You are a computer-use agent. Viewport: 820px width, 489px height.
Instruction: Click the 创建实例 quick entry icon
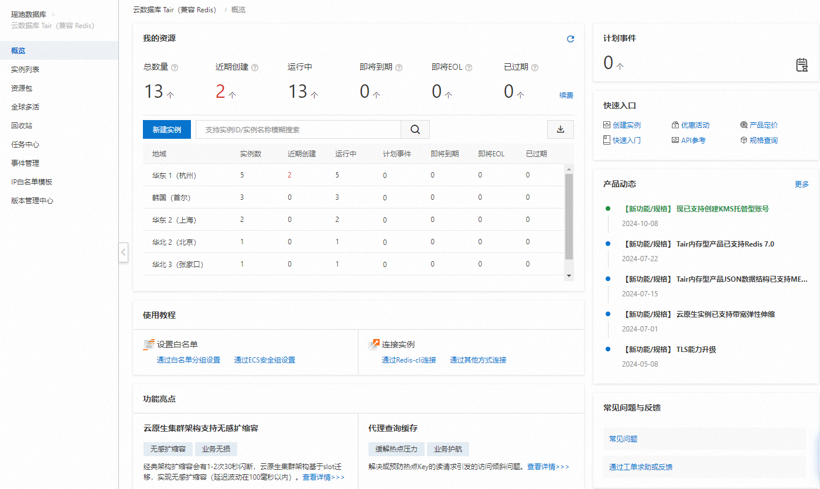(607, 125)
